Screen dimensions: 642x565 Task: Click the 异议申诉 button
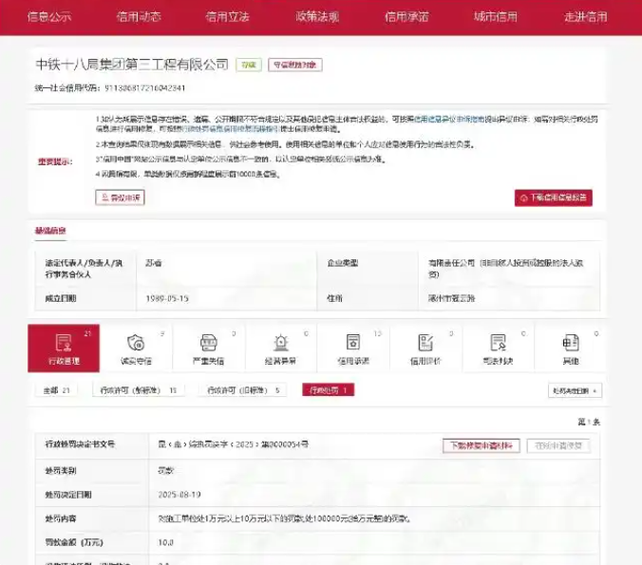[x=120, y=198]
